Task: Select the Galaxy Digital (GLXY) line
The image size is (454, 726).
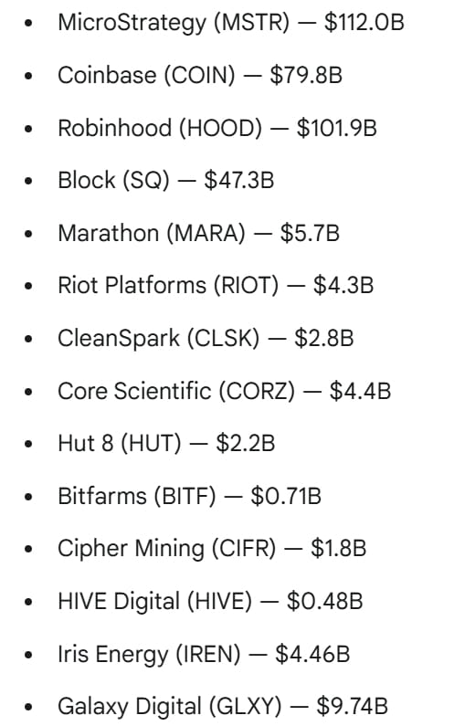Action: click(x=223, y=707)
